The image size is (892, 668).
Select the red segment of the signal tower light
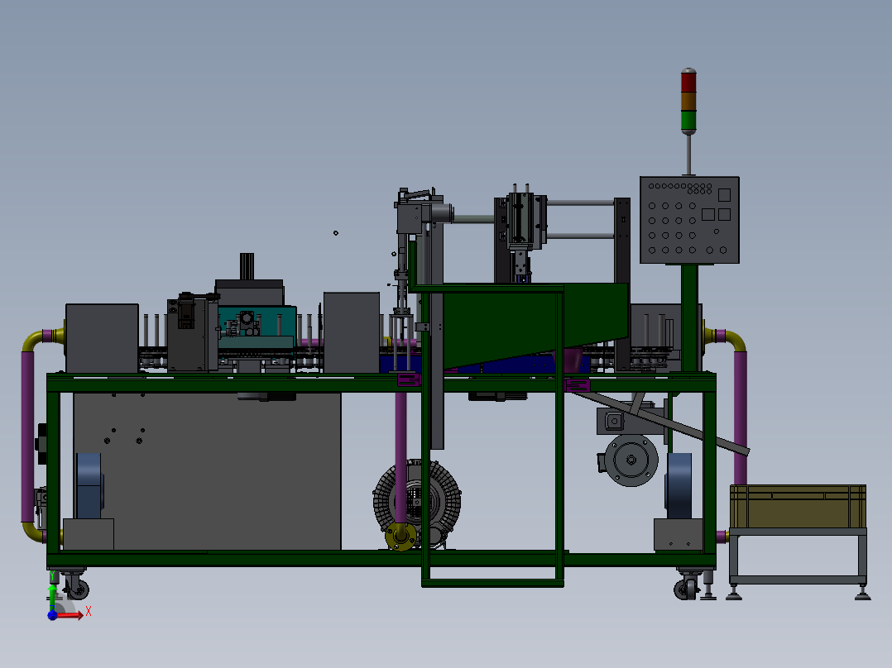click(689, 82)
